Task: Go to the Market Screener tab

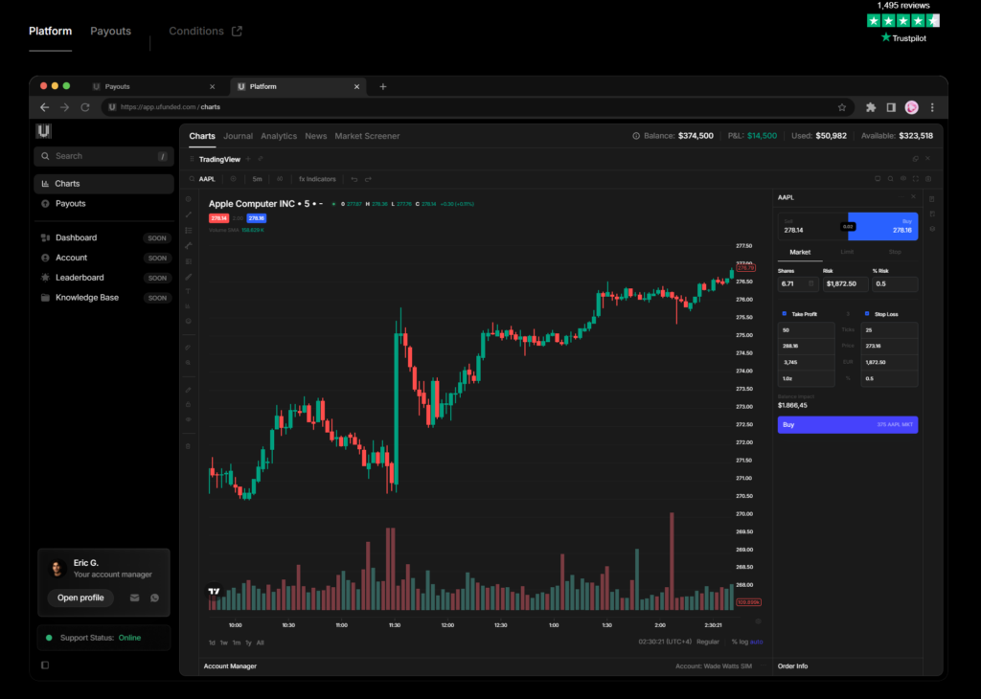Action: (367, 136)
